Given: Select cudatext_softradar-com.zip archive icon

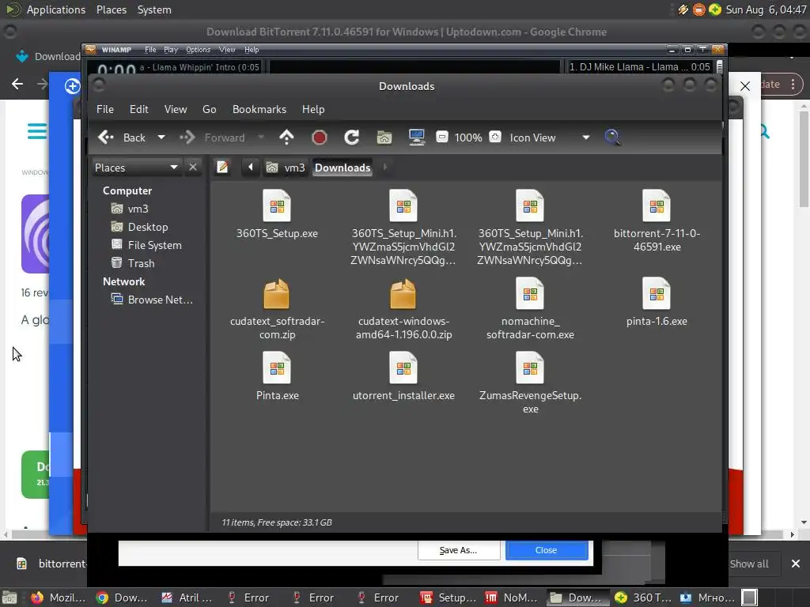Looking at the screenshot, I should coord(277,293).
